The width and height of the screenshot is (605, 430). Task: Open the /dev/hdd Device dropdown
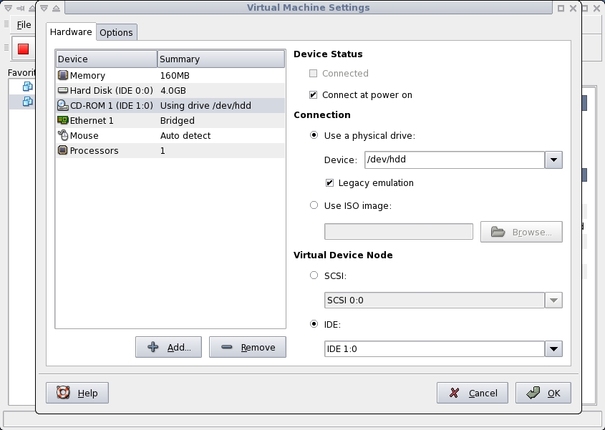(553, 160)
